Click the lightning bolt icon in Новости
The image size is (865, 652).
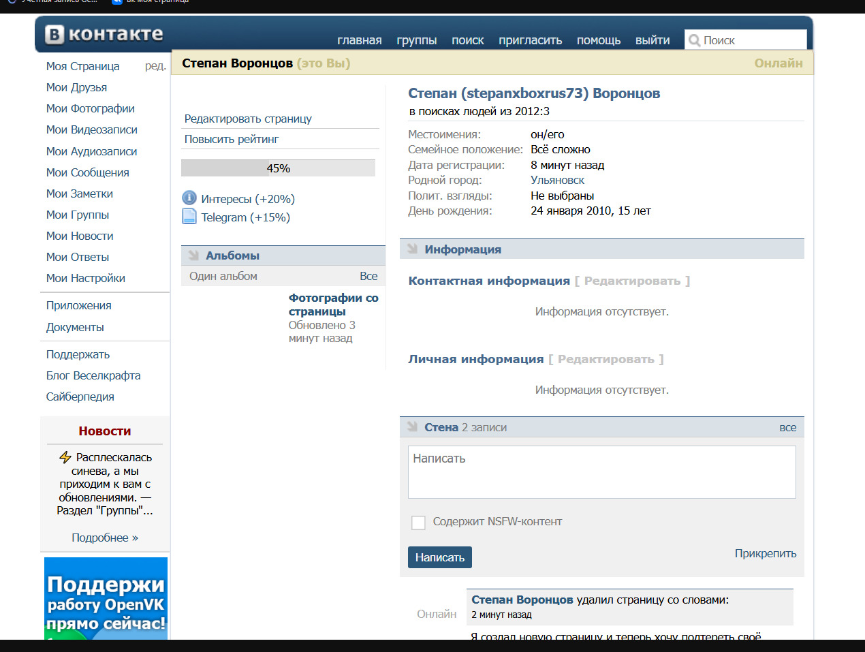pos(65,457)
